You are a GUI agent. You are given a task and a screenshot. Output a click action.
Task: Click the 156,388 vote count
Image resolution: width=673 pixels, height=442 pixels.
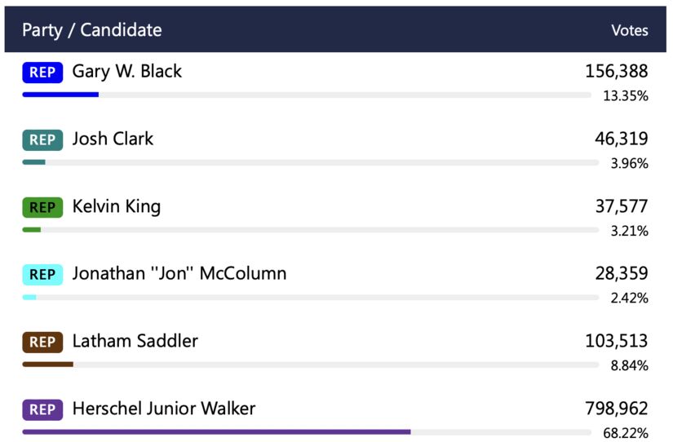click(x=616, y=72)
